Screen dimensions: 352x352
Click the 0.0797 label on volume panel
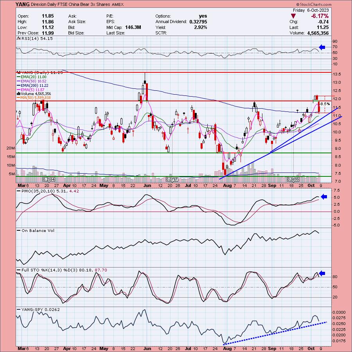pos(172,180)
